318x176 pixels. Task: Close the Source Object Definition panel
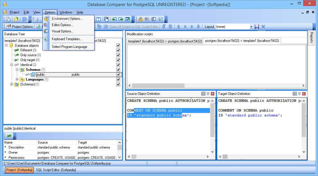coord(213,93)
